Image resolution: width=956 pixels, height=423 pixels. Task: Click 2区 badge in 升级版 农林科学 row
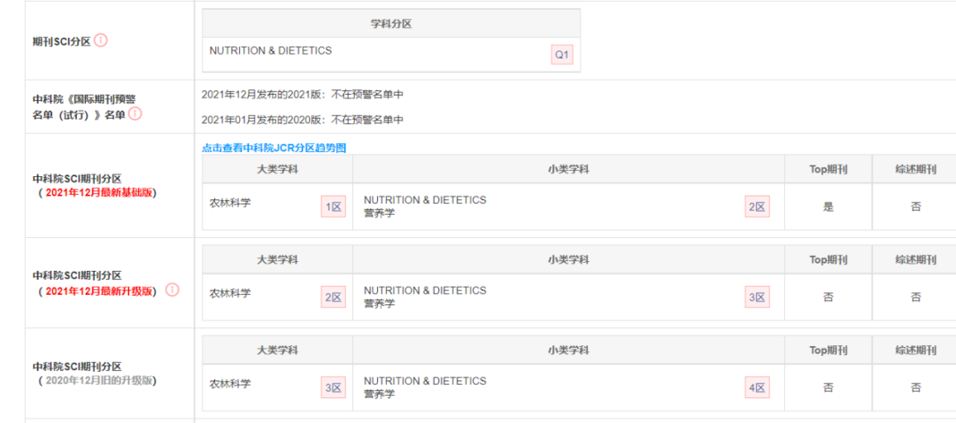tap(334, 297)
